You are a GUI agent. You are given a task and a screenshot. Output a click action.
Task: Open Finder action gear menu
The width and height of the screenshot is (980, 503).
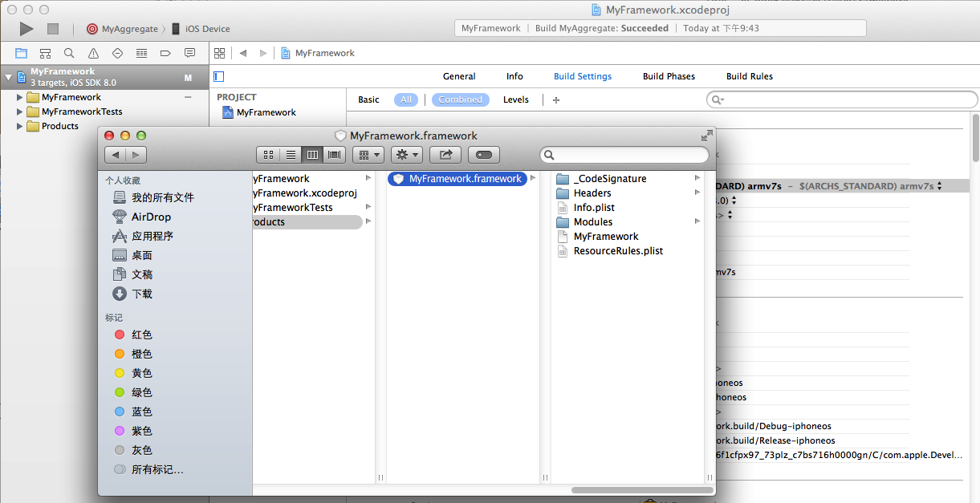tap(406, 155)
